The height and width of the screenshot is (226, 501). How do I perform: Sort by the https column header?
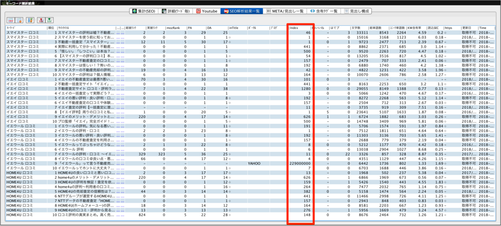click(x=452, y=28)
